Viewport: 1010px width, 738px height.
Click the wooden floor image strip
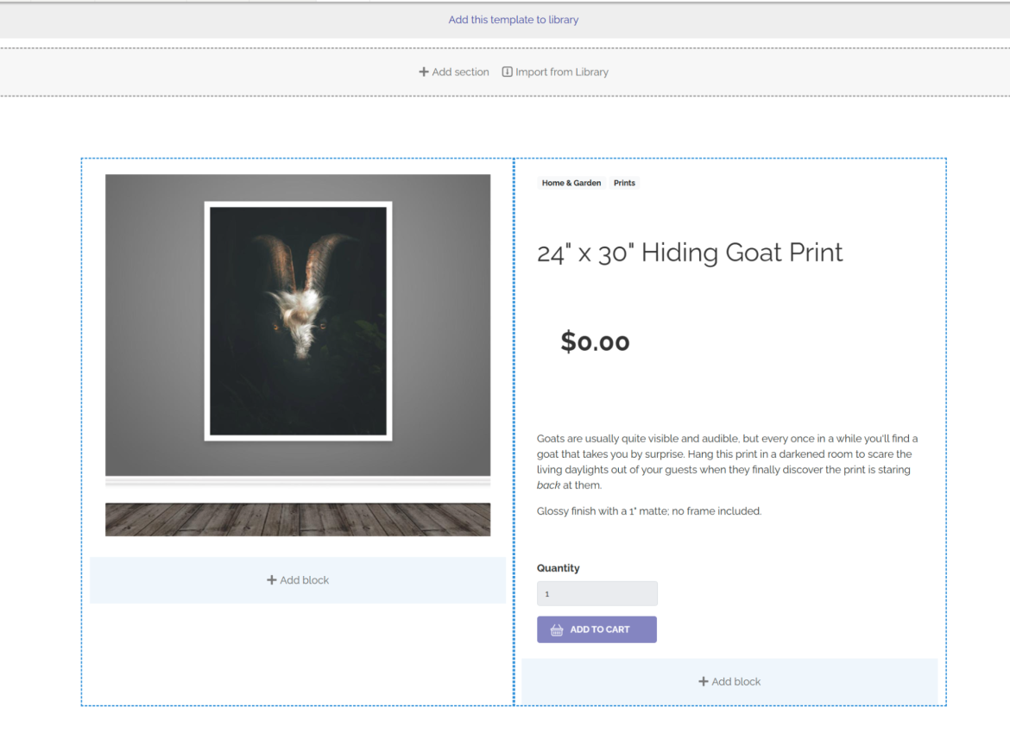[298, 520]
